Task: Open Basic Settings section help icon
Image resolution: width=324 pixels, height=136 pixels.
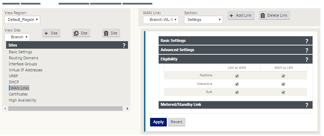Action: (307, 41)
